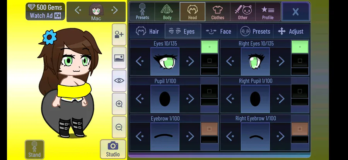The width and height of the screenshot is (348, 160).
Task: Select the Clothes shirt icon tab
Action: (x=217, y=12)
